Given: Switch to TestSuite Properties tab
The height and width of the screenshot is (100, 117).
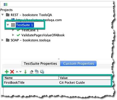Looking at the screenshot, I should [41, 63].
